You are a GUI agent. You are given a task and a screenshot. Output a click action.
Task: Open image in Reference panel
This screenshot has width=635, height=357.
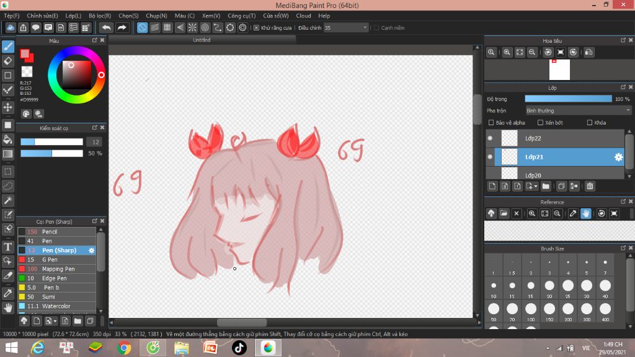tap(504, 213)
